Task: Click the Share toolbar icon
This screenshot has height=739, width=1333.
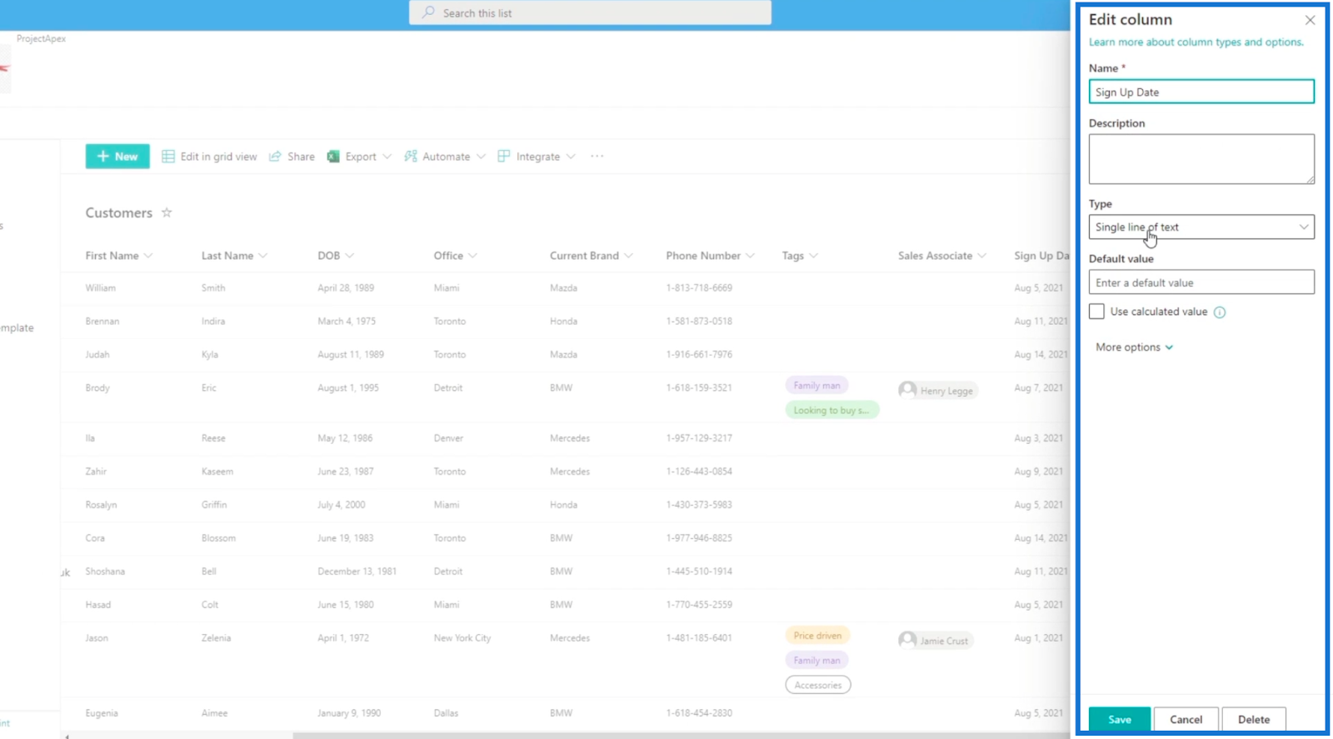Action: [275, 157]
